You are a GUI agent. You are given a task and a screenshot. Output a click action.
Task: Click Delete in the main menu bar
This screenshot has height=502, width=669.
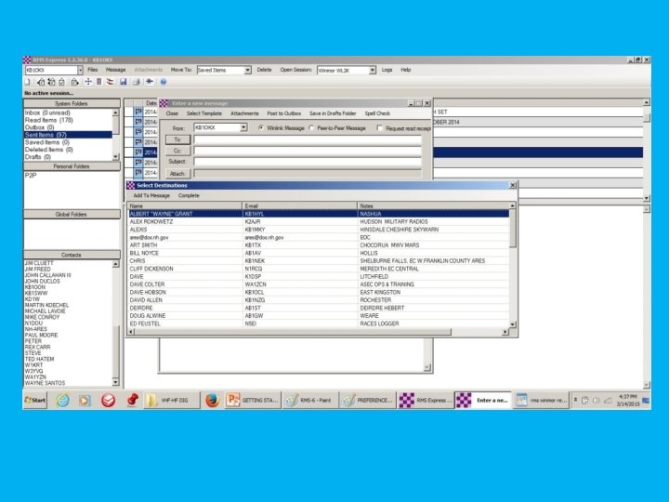pos(264,70)
